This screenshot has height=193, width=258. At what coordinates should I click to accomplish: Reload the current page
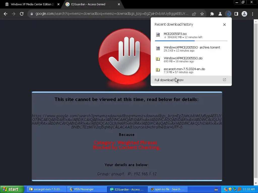22,14
